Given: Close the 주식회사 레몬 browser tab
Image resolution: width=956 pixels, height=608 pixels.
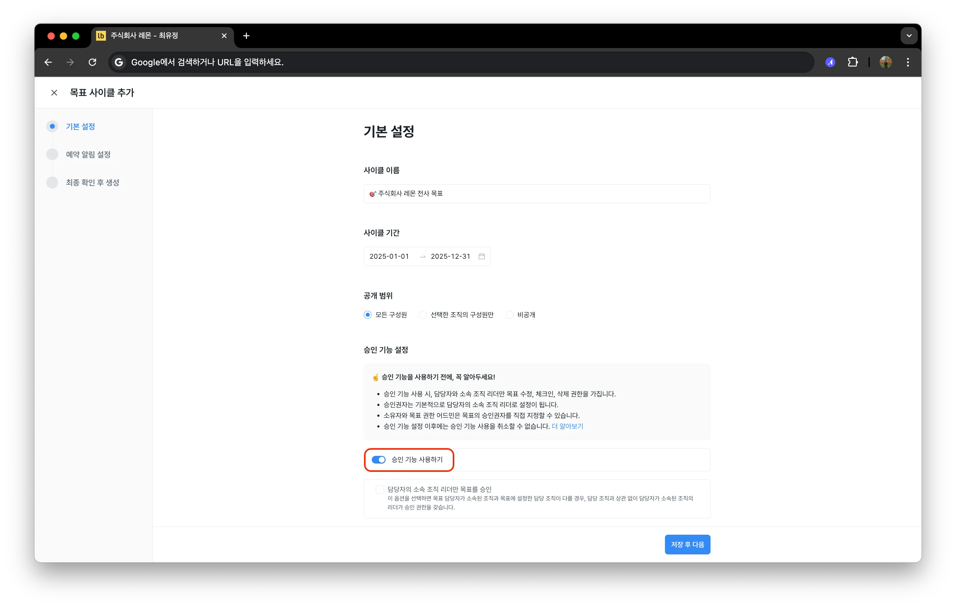Looking at the screenshot, I should [x=224, y=36].
